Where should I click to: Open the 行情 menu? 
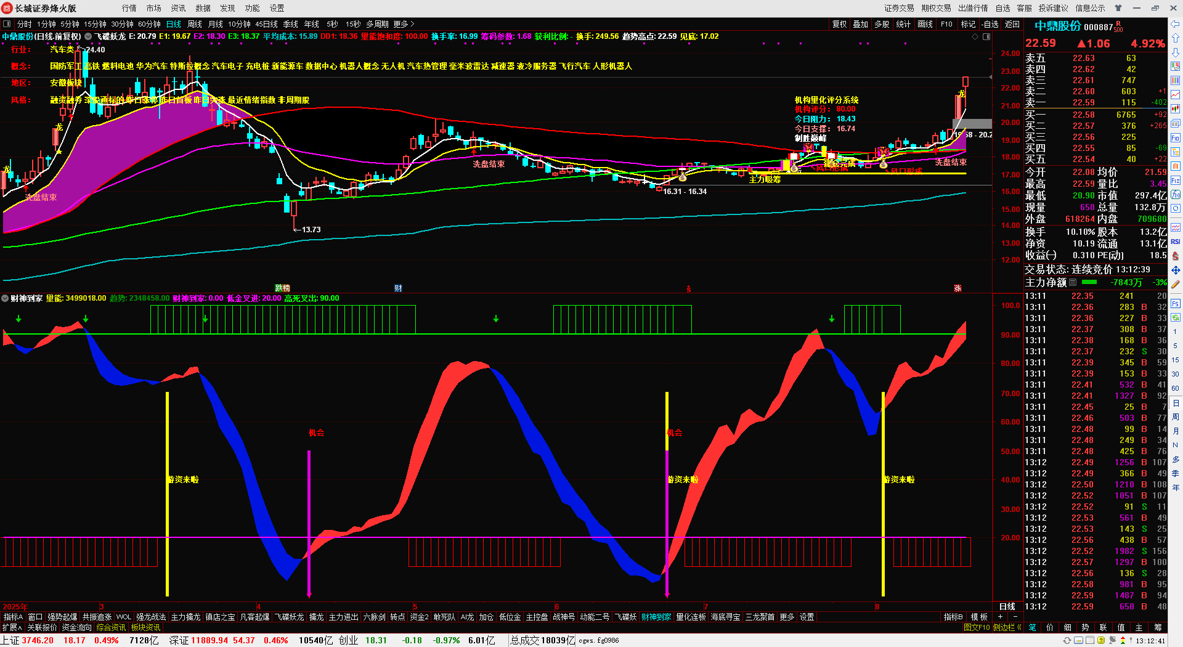129,8
